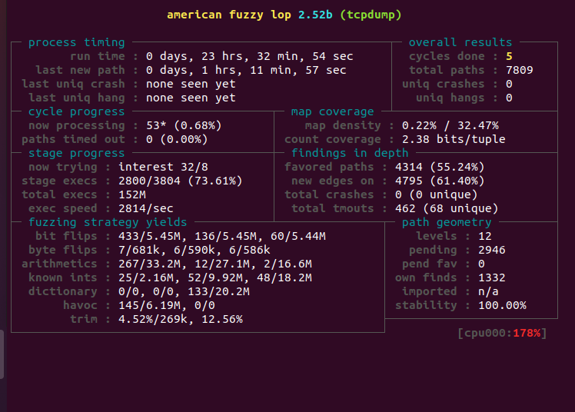Click exec speed value '2814/sec'
The height and width of the screenshot is (412, 575).
(146, 208)
